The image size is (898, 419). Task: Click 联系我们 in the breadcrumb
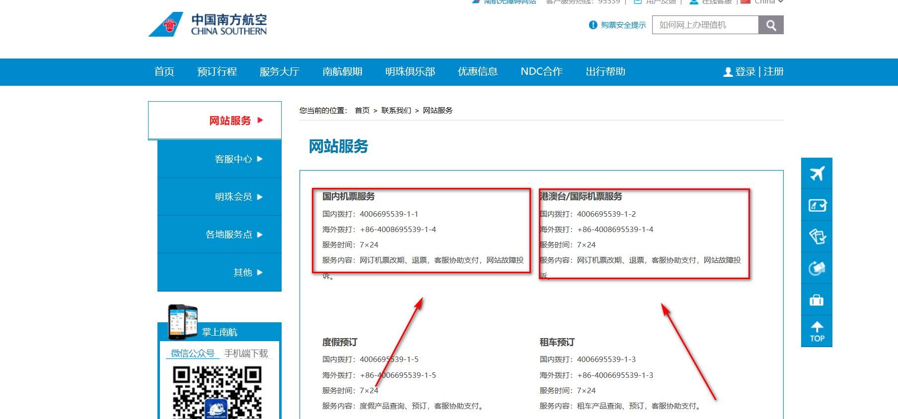pyautogui.click(x=396, y=111)
